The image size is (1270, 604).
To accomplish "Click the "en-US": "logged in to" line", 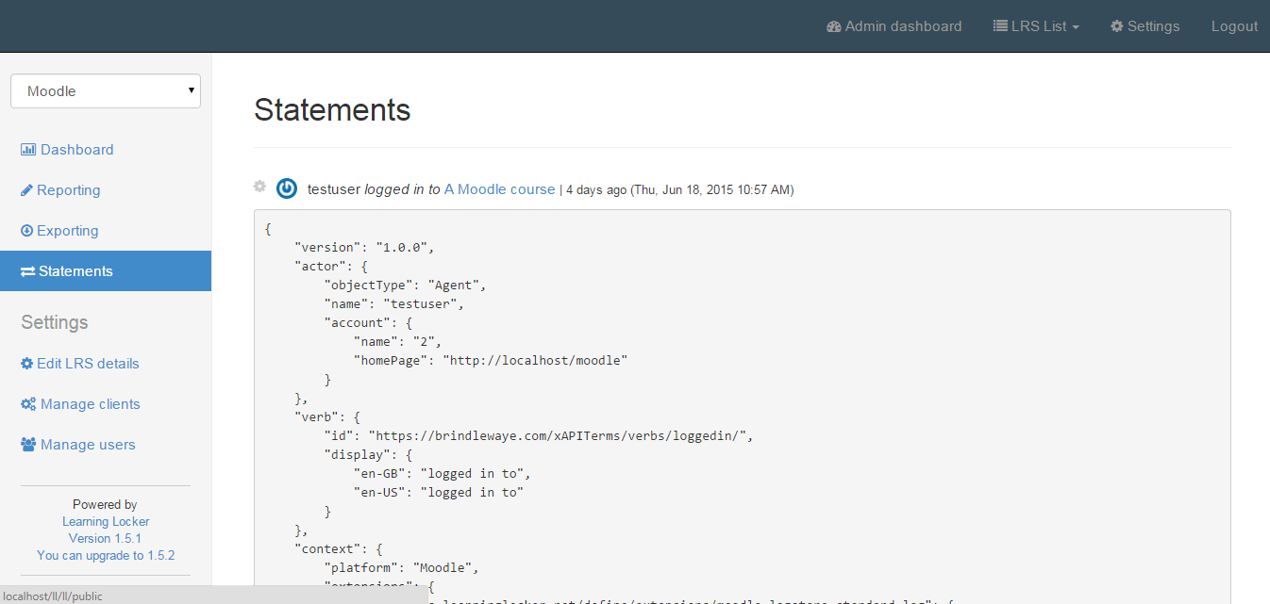I will 439,492.
